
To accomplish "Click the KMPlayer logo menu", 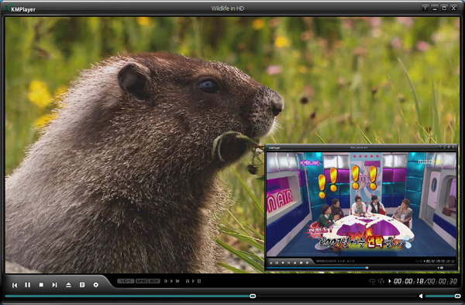I will (x=21, y=9).
